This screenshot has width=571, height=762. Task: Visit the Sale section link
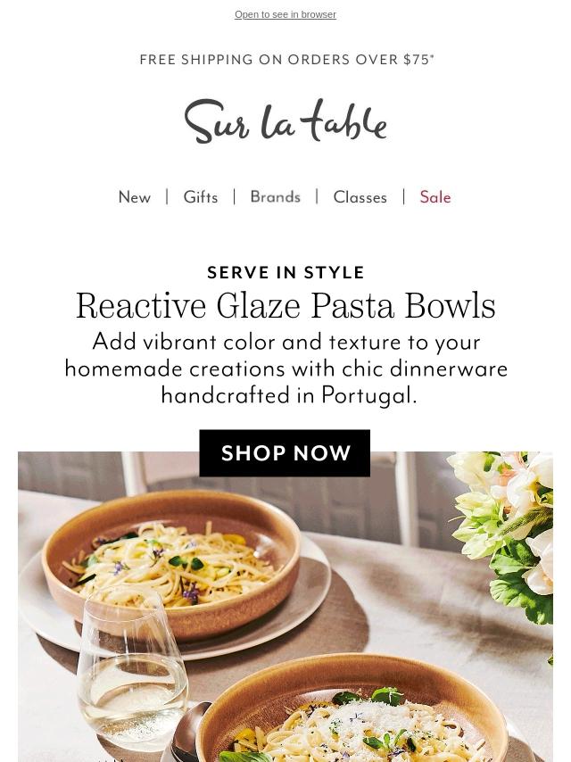tap(435, 197)
